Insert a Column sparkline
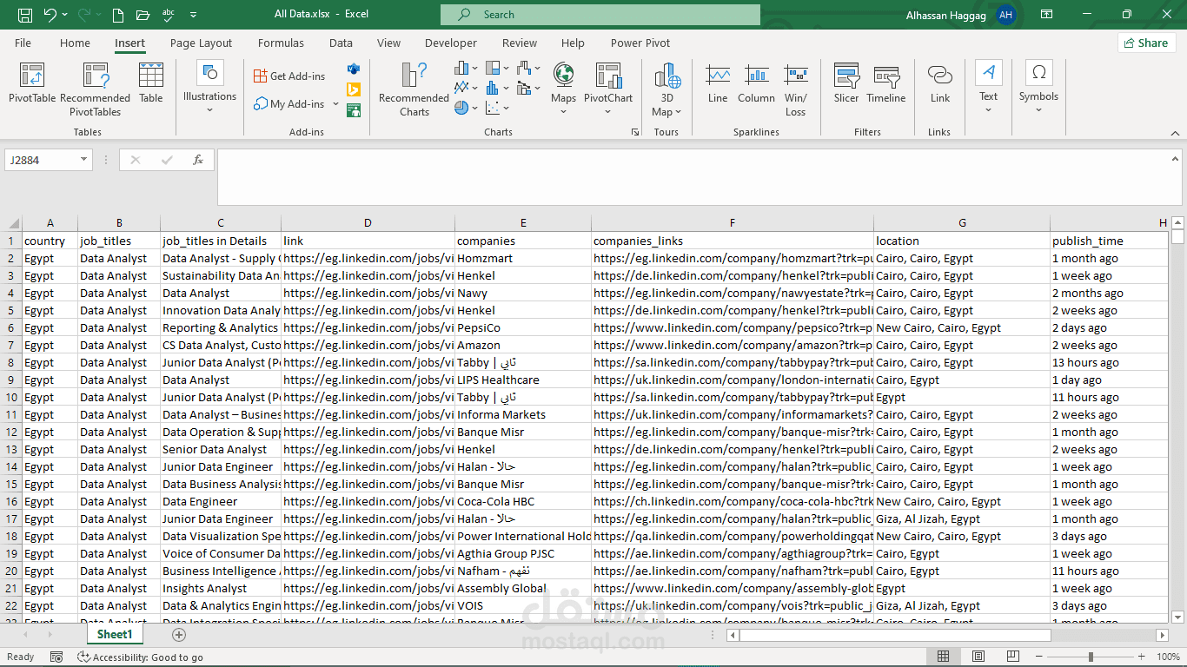1187x667 pixels. 756,83
